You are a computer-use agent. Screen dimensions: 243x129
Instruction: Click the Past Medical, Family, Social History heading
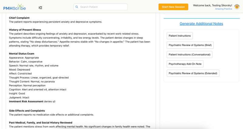(x=41, y=122)
